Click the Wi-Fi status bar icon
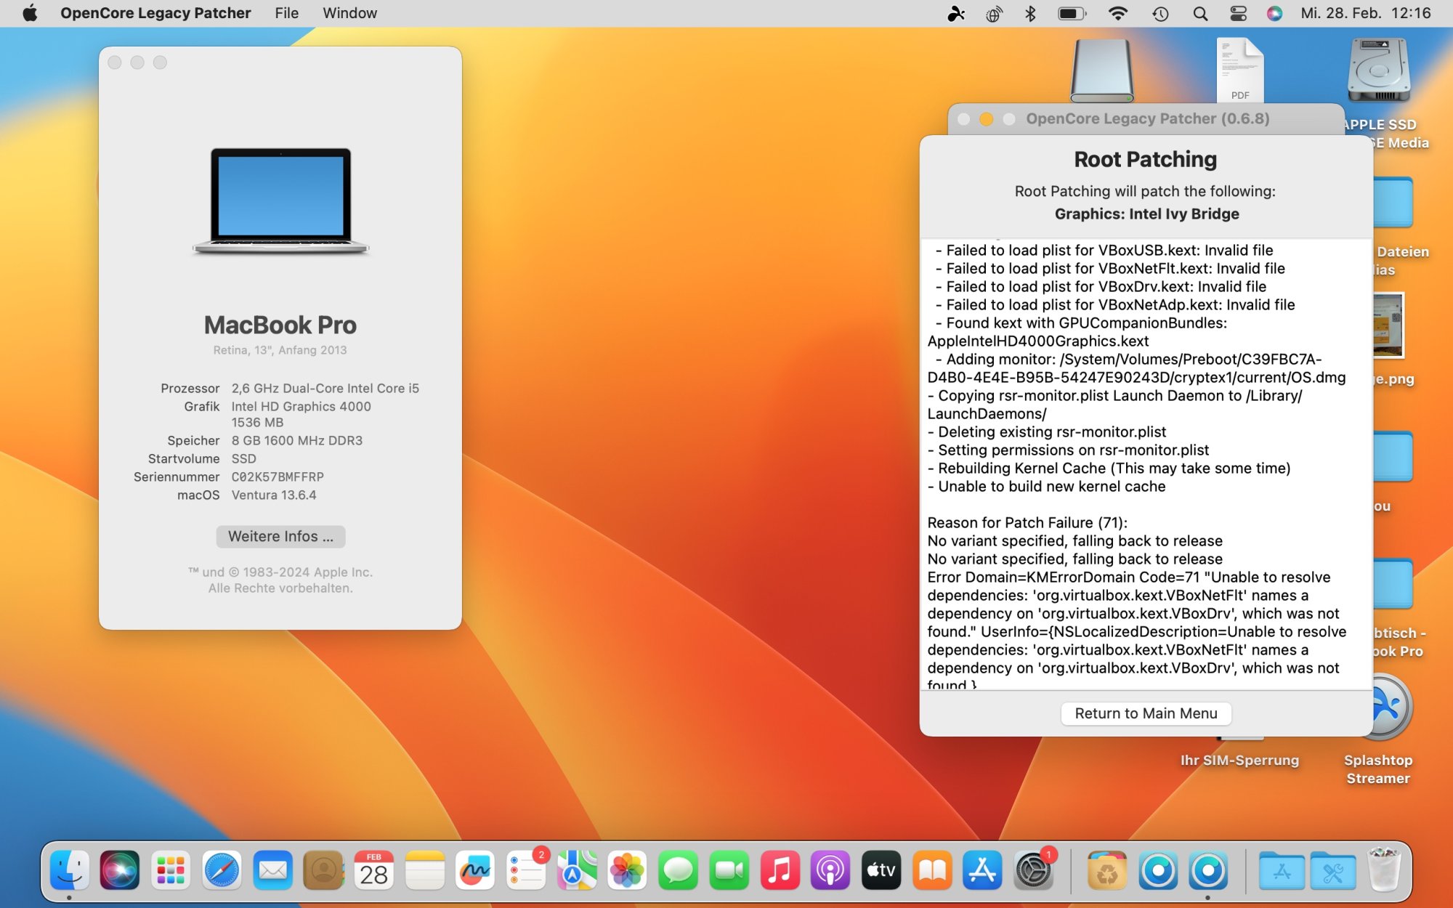The width and height of the screenshot is (1453, 908). coord(1117,12)
